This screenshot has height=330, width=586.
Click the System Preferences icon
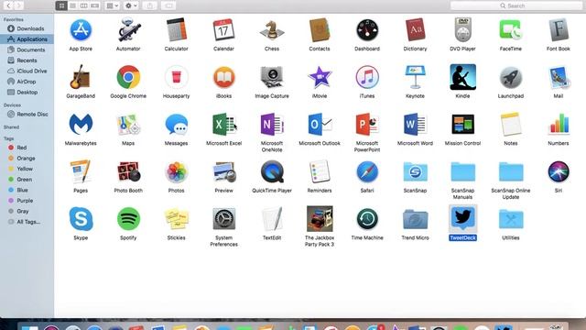point(223,219)
